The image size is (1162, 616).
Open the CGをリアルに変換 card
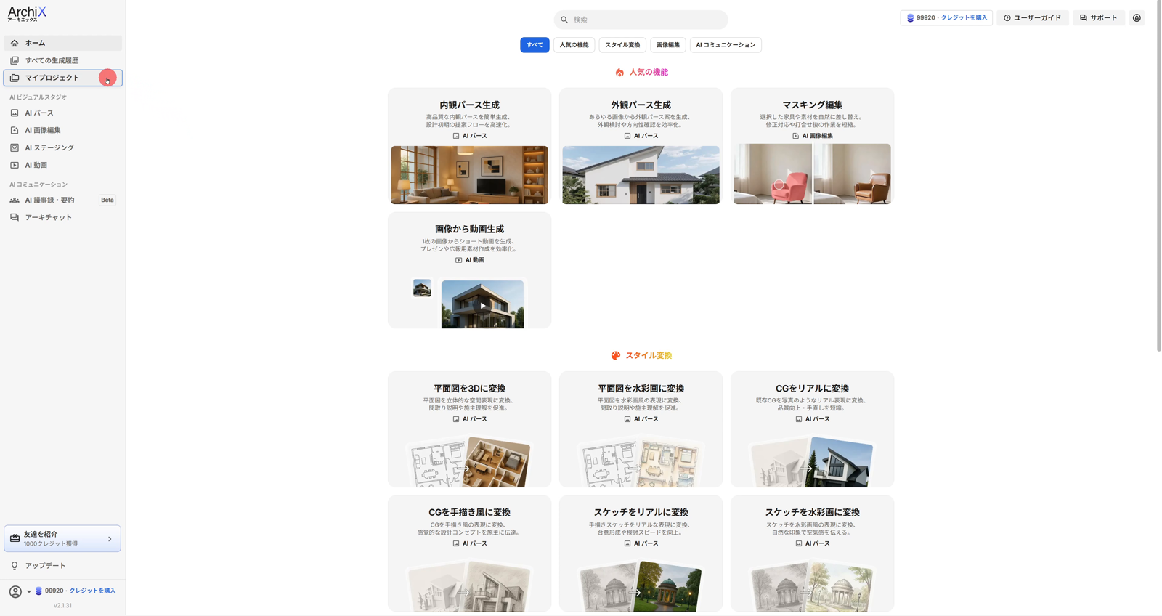click(812, 429)
